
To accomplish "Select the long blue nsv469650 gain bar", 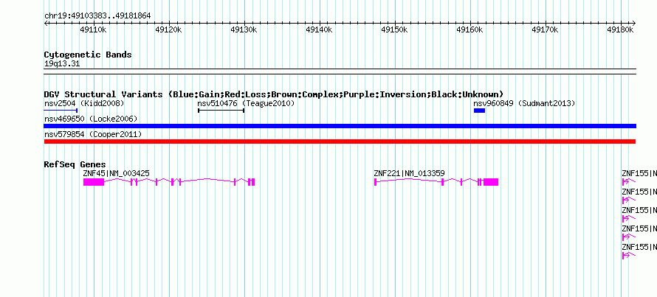I will click(340, 126).
